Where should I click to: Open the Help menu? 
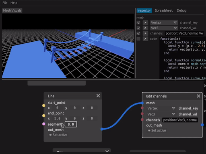[14, 3]
